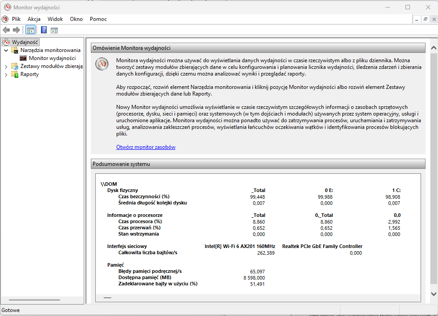438x316 pixels.
Task: Expand the Raporty tree node
Action: click(x=6, y=74)
